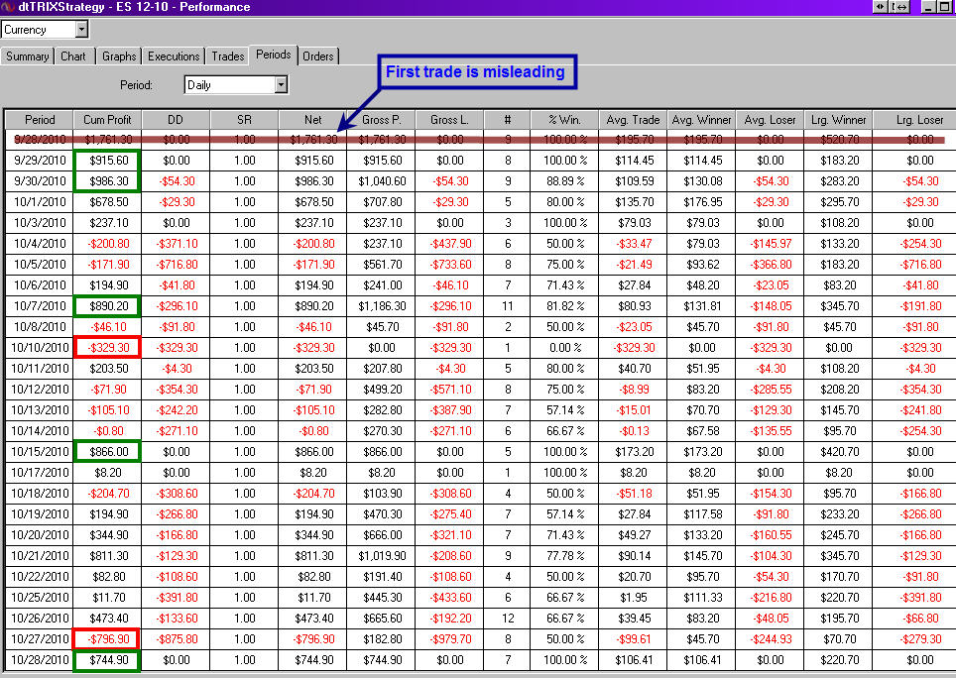Select the 10/7/2010 period cell

[40, 306]
